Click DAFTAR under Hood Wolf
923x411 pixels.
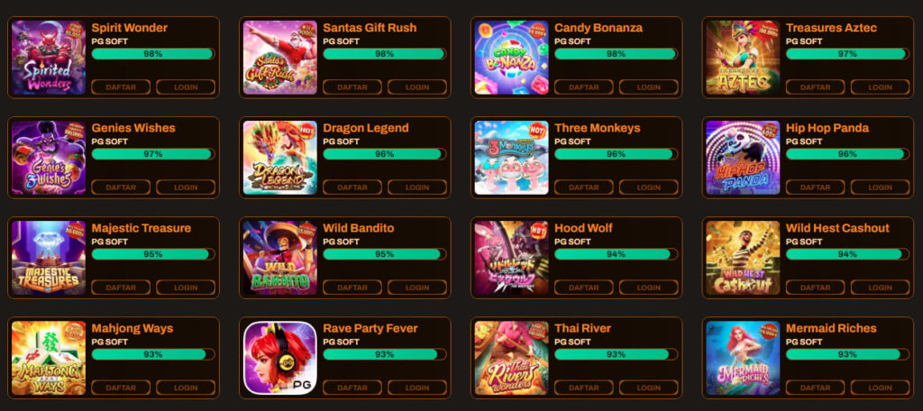click(584, 288)
